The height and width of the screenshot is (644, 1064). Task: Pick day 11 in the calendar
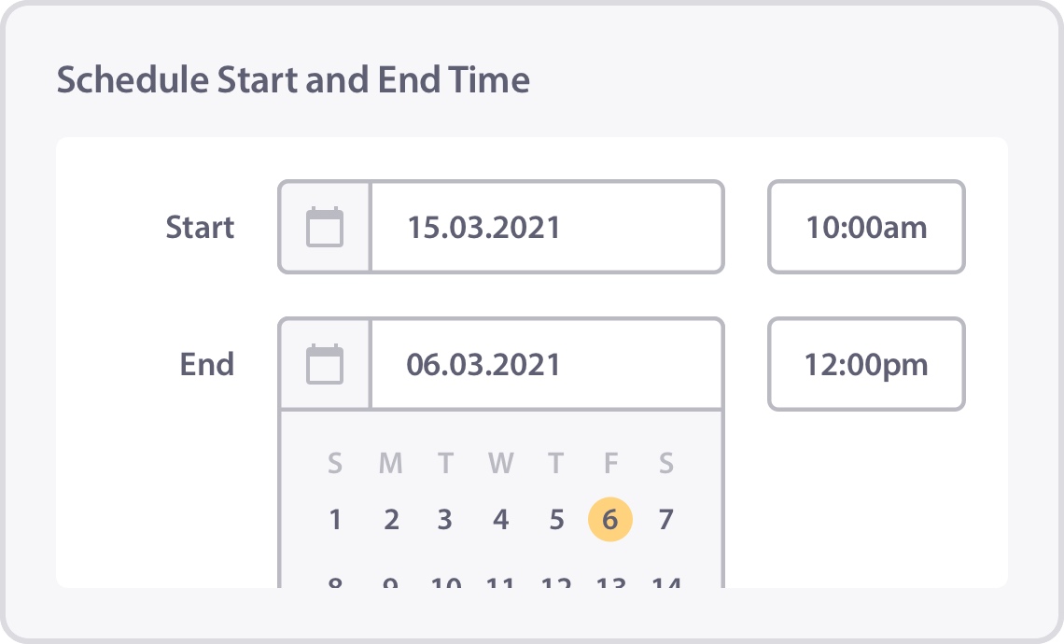click(x=501, y=582)
